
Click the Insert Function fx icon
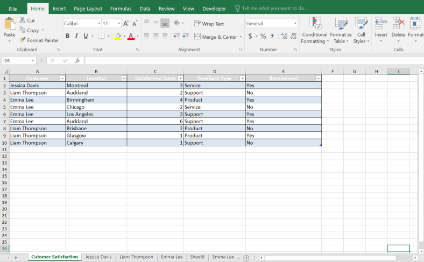tap(77, 61)
